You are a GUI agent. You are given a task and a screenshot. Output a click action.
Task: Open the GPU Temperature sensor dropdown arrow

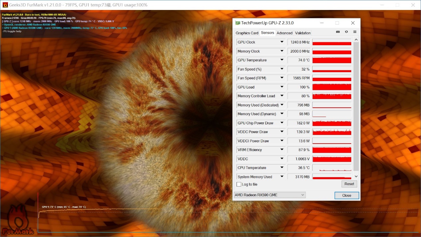click(x=282, y=60)
